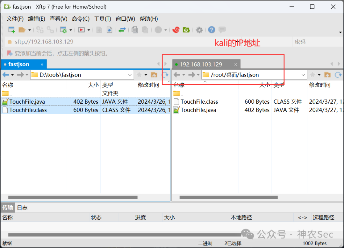Click the gray circle toolbar icon

[x=158, y=30]
